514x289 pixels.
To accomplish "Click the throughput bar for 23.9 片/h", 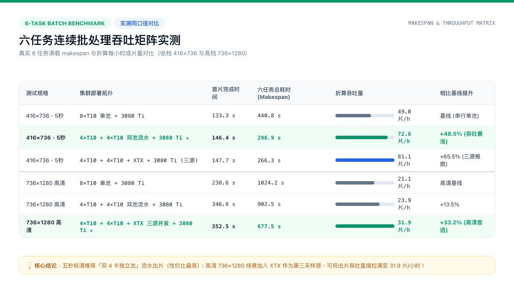I will click(x=365, y=204).
